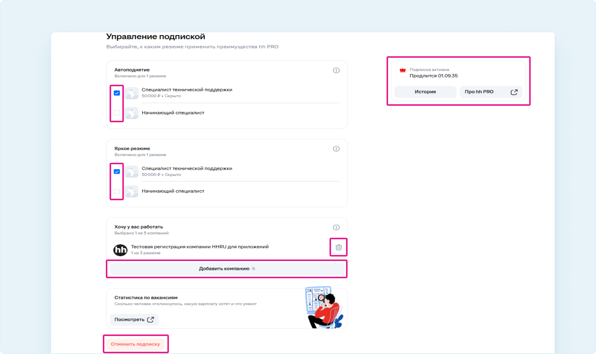
Task: Click the Тестовая регистрация компании HHRU name
Action: click(x=200, y=247)
